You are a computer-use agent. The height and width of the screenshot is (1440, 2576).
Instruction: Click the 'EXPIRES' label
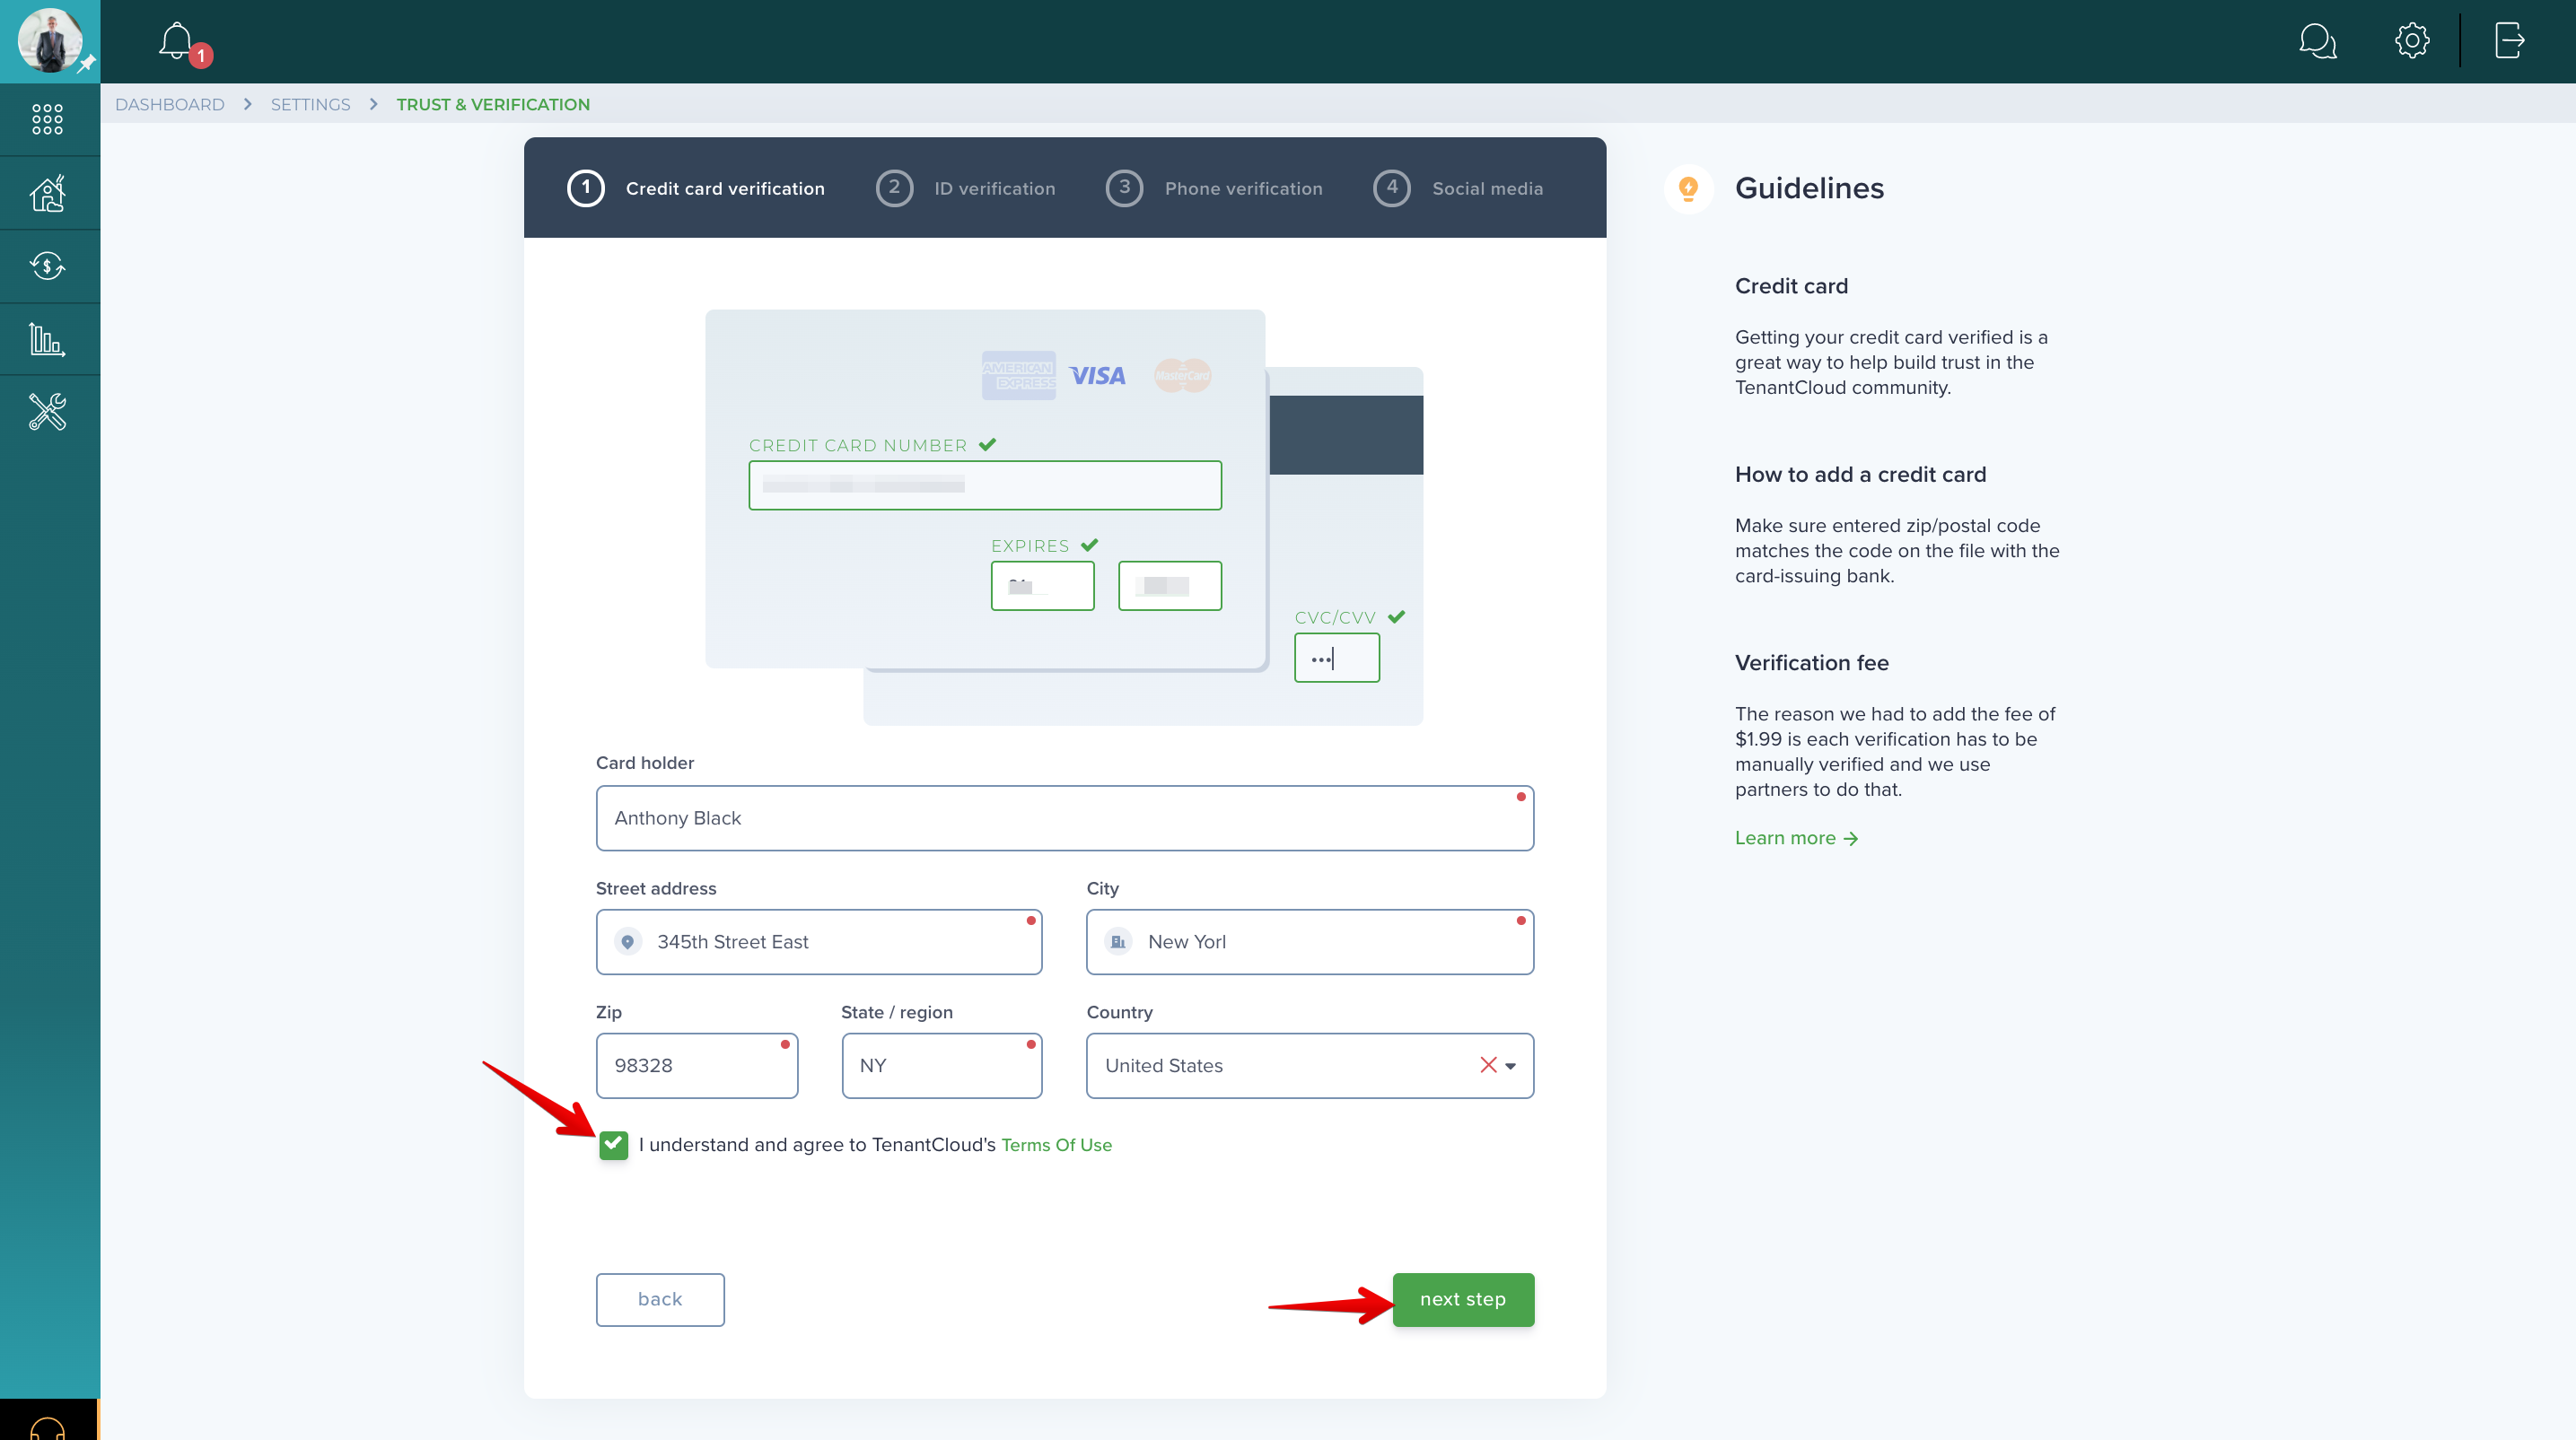(1030, 545)
